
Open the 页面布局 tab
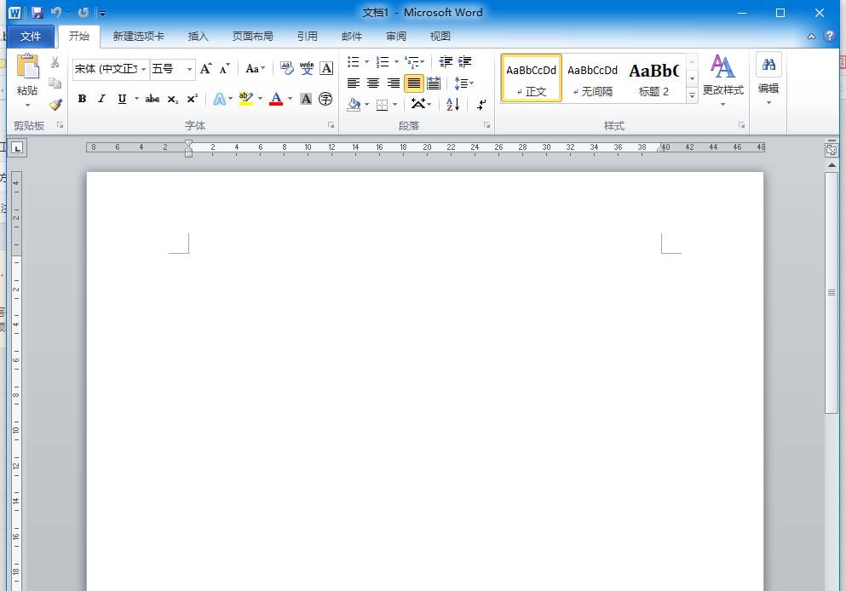253,37
